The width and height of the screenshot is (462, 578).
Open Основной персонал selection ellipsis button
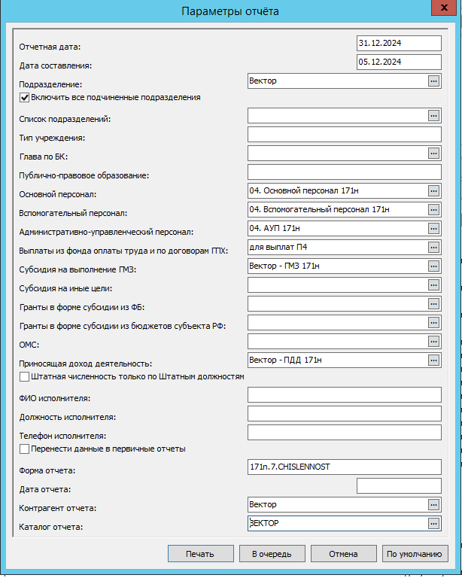433,191
